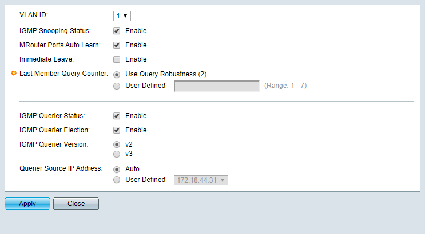Click the "(Range: 1 - 7)" hint text
425x234 pixels.
tap(286, 86)
